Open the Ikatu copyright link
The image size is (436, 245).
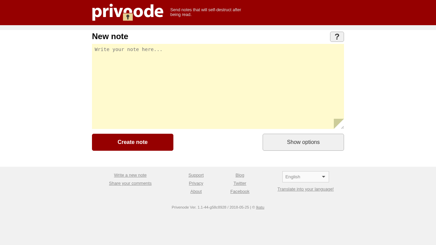pos(260,207)
